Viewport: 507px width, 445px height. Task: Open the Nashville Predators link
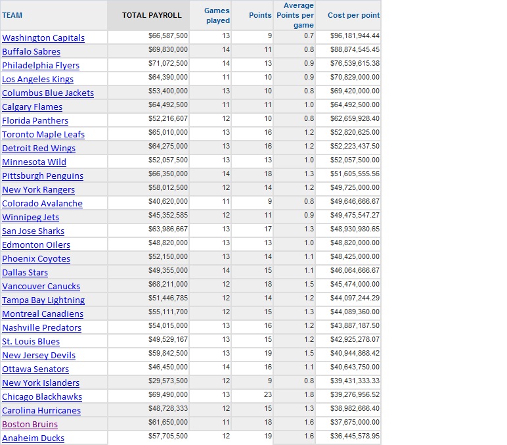(42, 328)
